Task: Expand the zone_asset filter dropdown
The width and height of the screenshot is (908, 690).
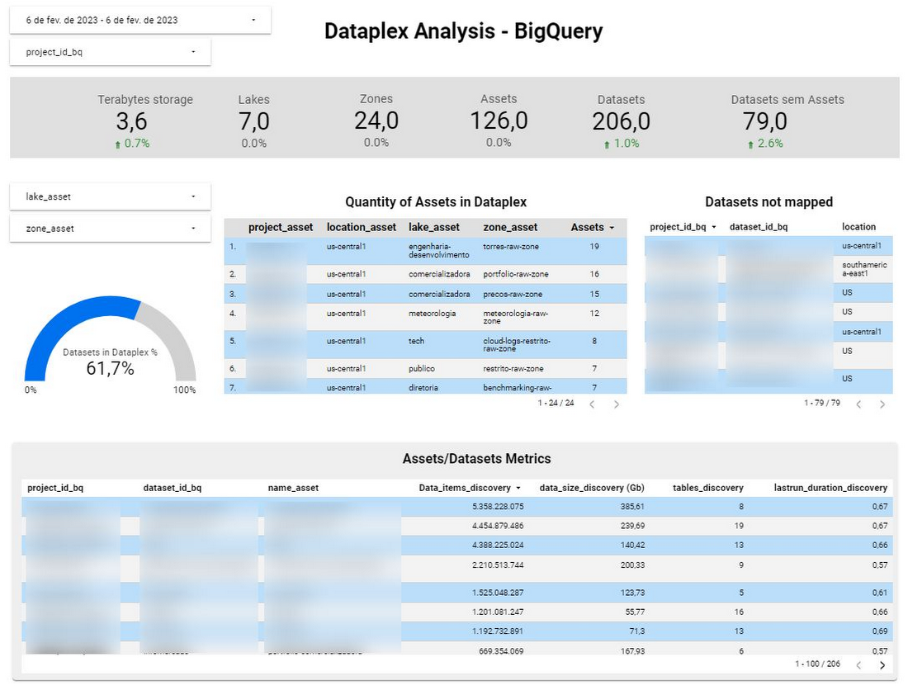Action: 110,229
